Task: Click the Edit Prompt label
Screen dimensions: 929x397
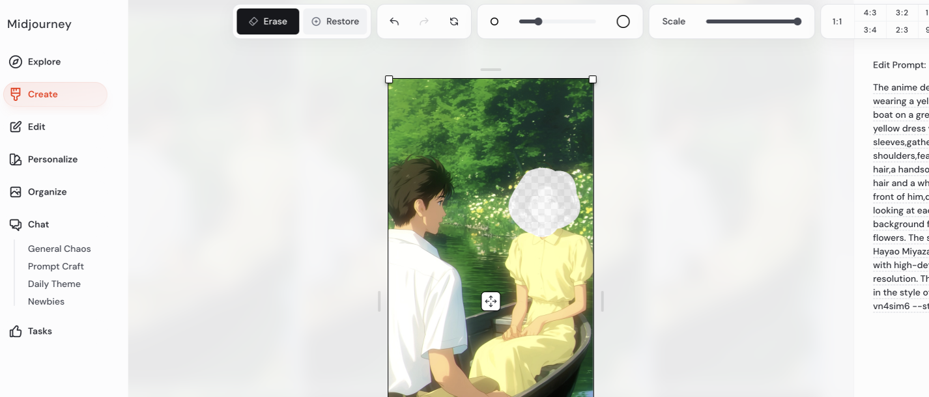Action: [x=899, y=65]
